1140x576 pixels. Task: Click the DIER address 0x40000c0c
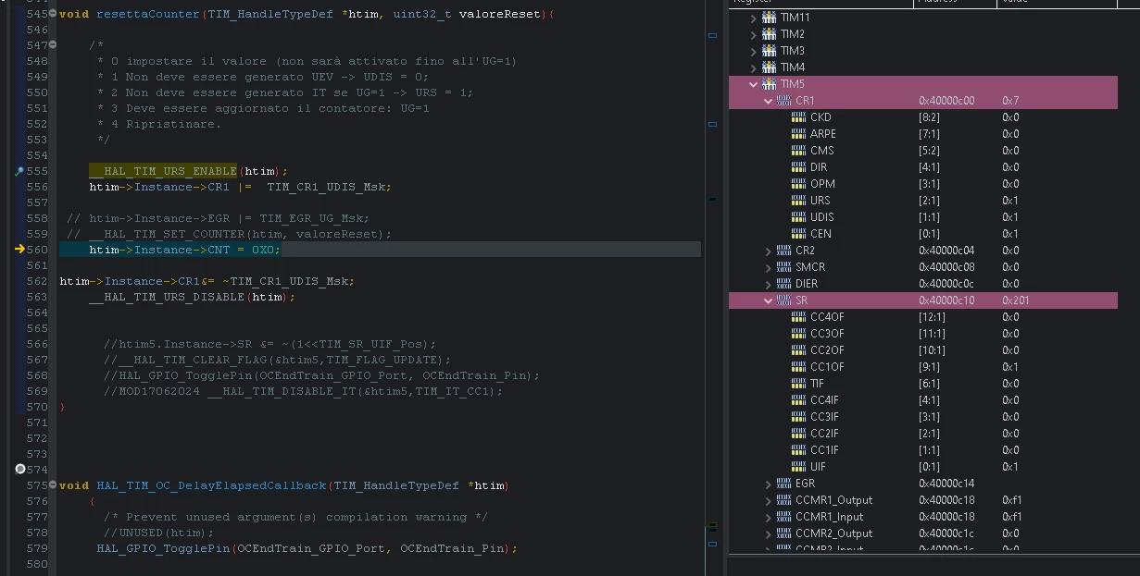click(946, 284)
